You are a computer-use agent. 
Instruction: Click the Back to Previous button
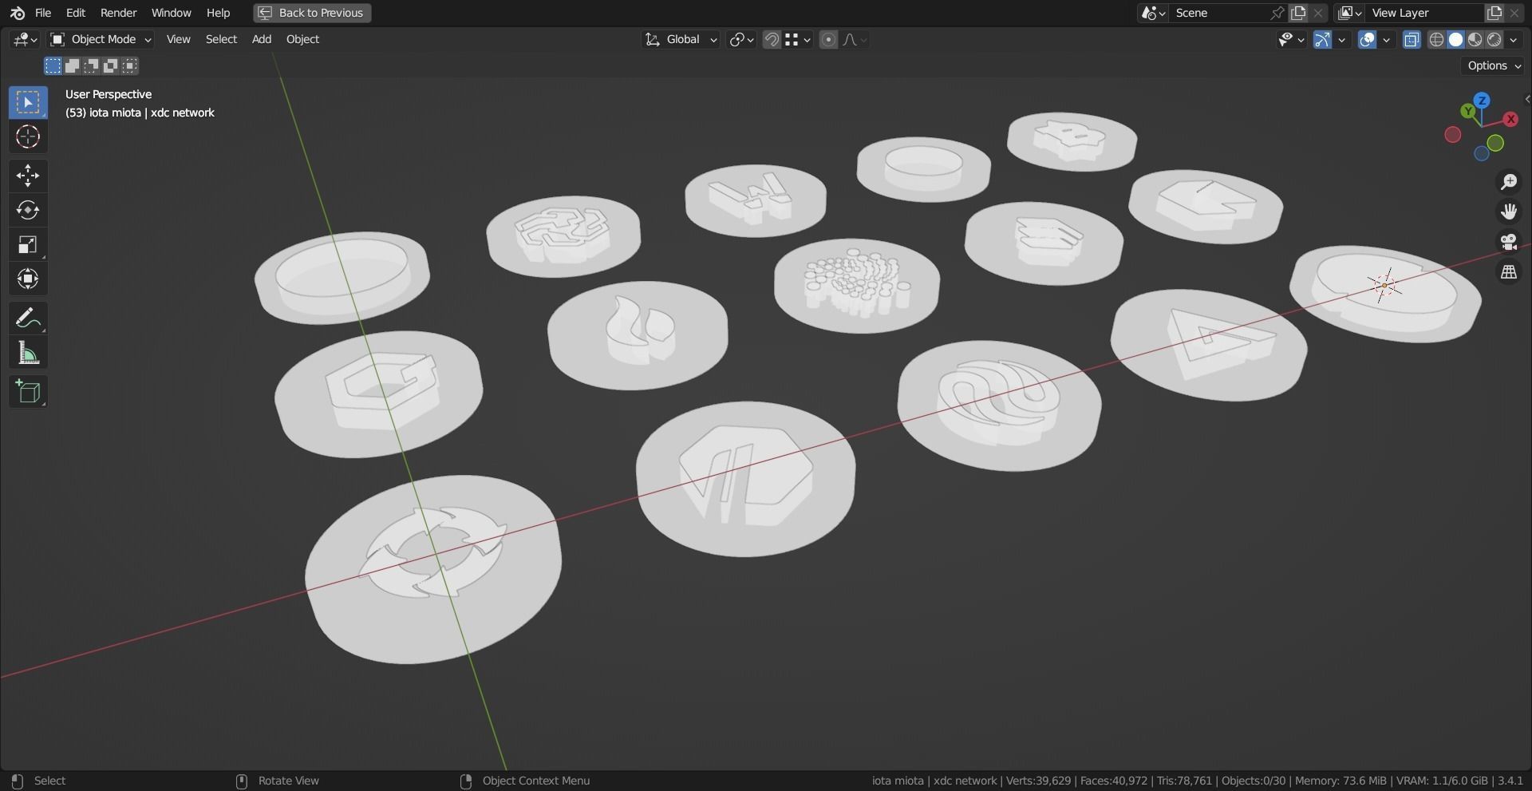pyautogui.click(x=312, y=13)
